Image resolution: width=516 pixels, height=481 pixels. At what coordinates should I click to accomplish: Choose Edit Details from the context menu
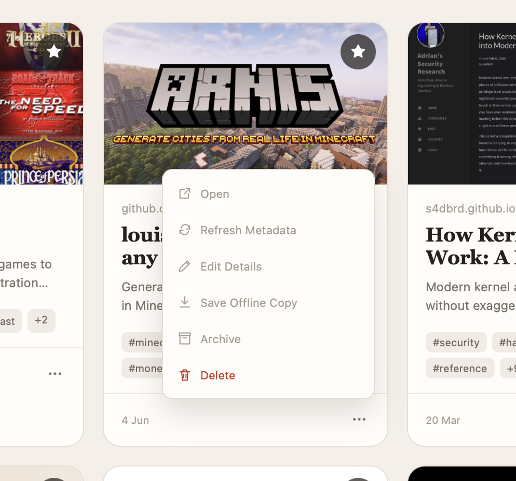[268, 266]
